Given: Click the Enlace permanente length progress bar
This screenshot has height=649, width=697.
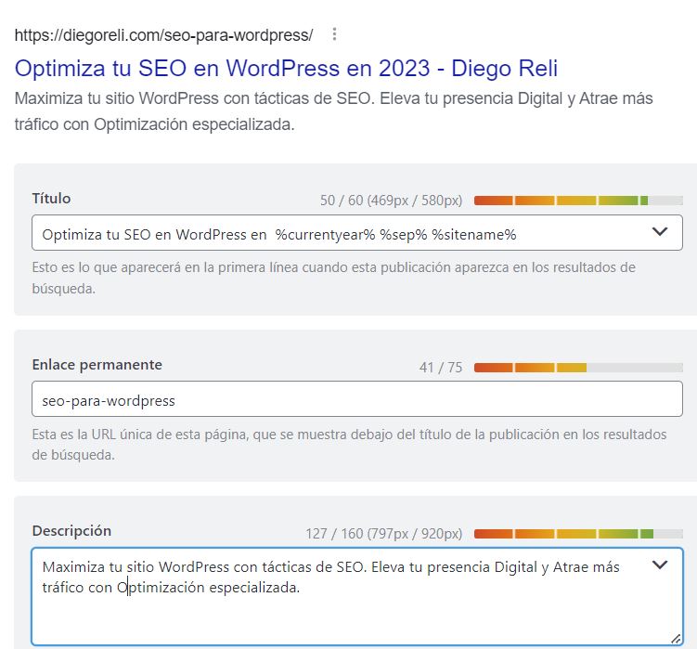Looking at the screenshot, I should pyautogui.click(x=578, y=368).
